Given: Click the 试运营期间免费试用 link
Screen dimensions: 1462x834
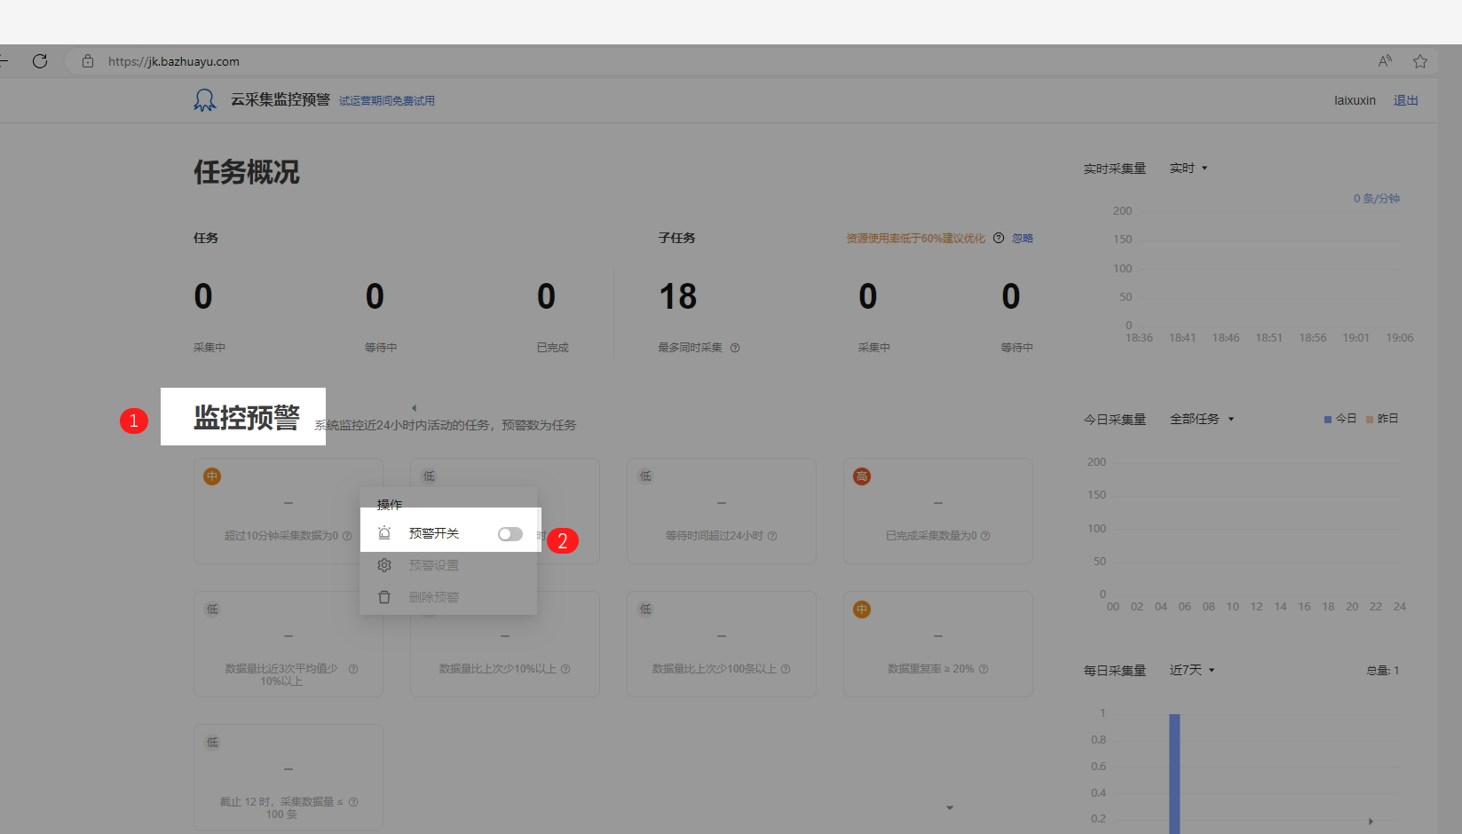Looking at the screenshot, I should 387,101.
